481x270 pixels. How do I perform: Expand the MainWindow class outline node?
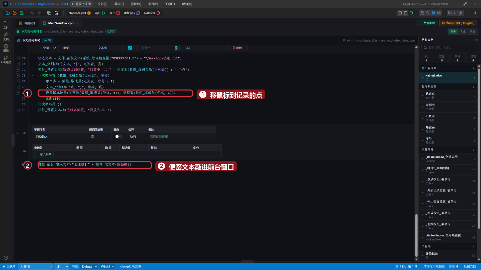coord(422,77)
